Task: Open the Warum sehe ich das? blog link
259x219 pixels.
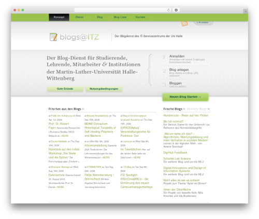Action: (186, 137)
